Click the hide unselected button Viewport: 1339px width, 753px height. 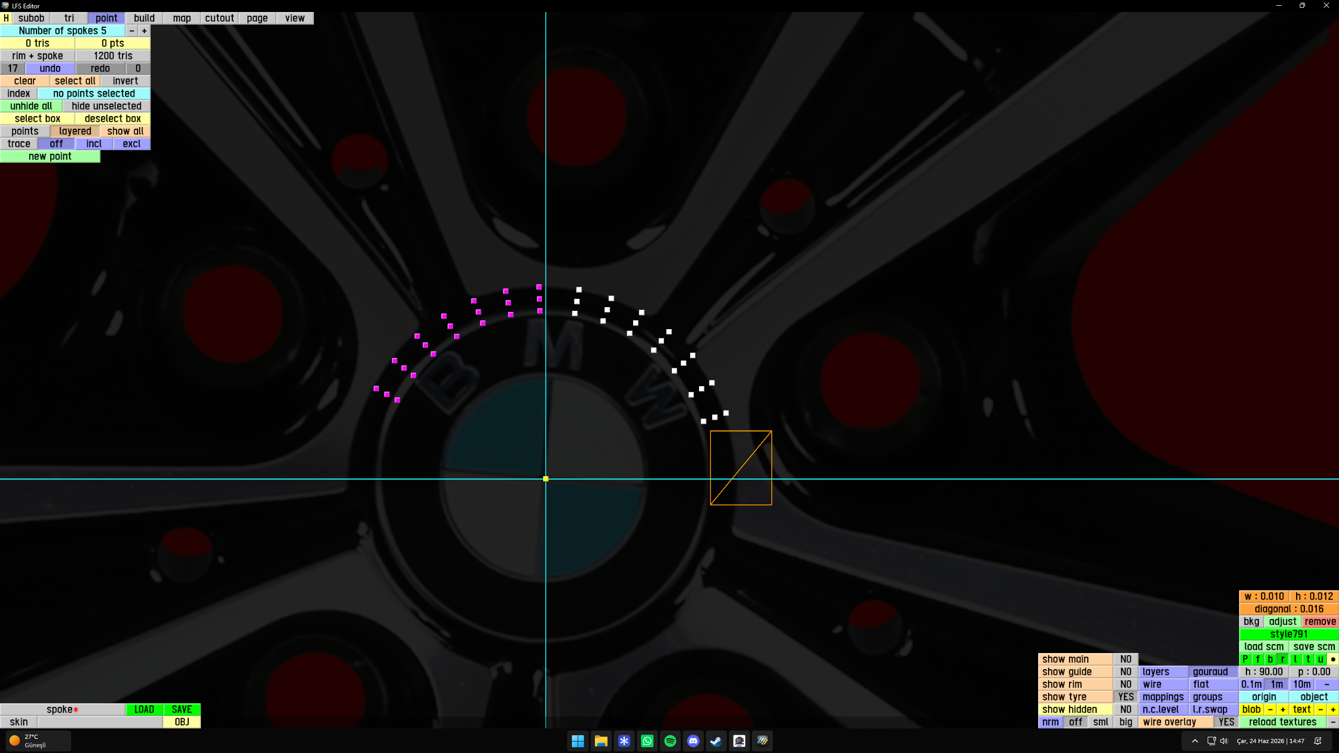click(x=107, y=106)
